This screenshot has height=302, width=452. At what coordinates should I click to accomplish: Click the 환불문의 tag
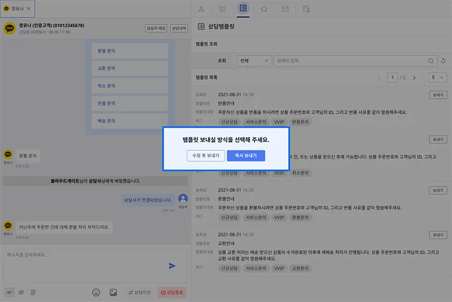point(300,217)
